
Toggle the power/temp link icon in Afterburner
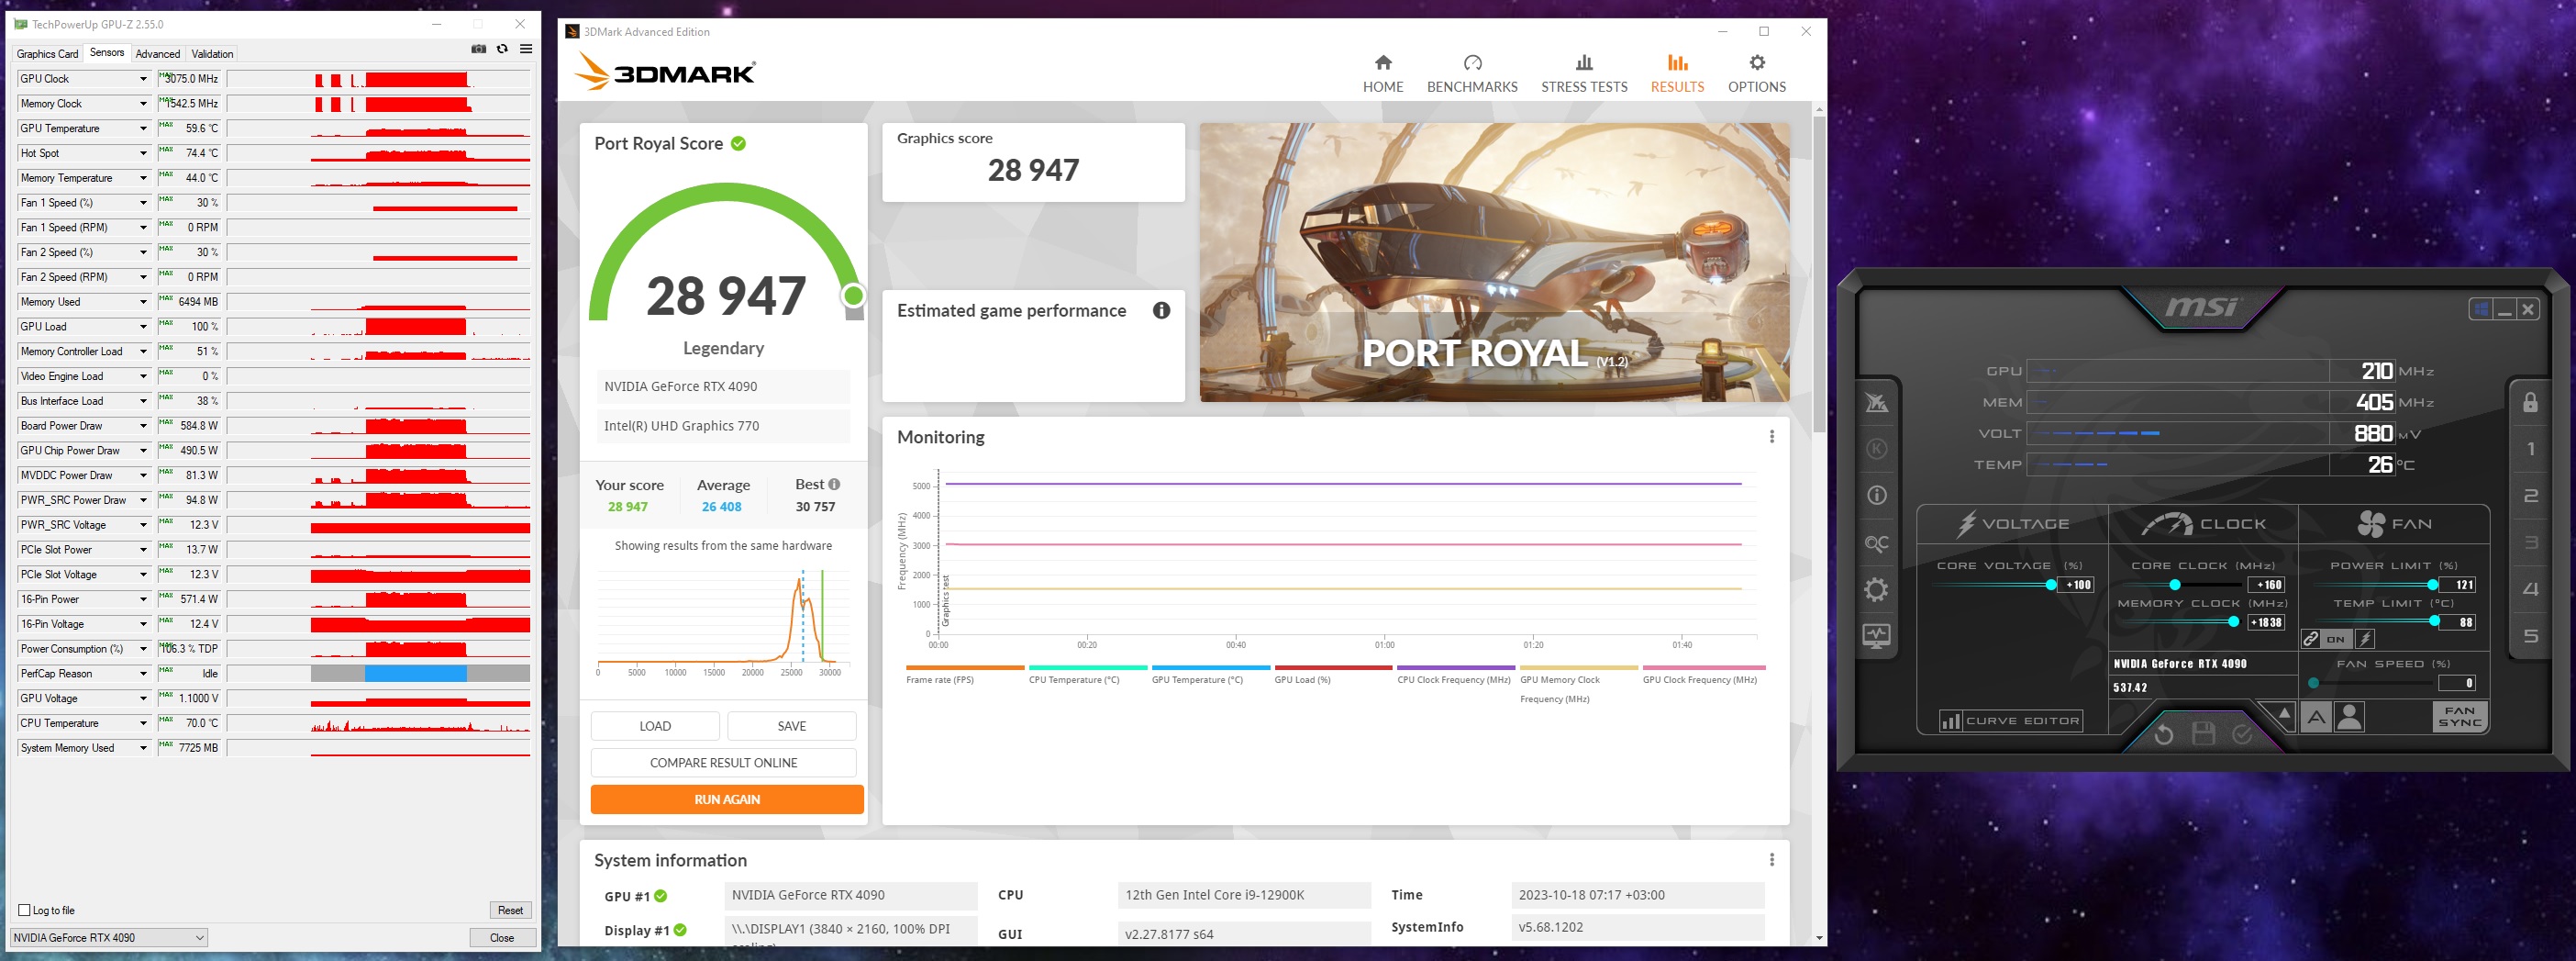coord(2311,639)
